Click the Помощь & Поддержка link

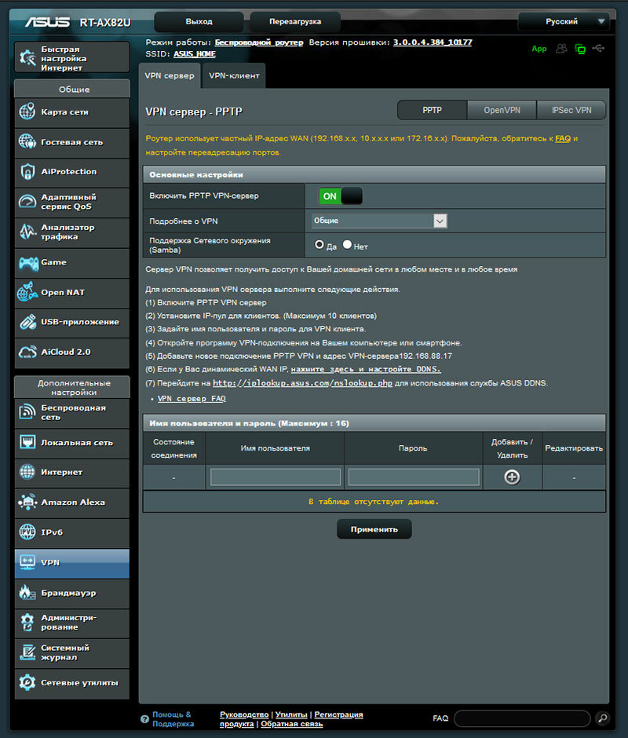pyautogui.click(x=173, y=719)
